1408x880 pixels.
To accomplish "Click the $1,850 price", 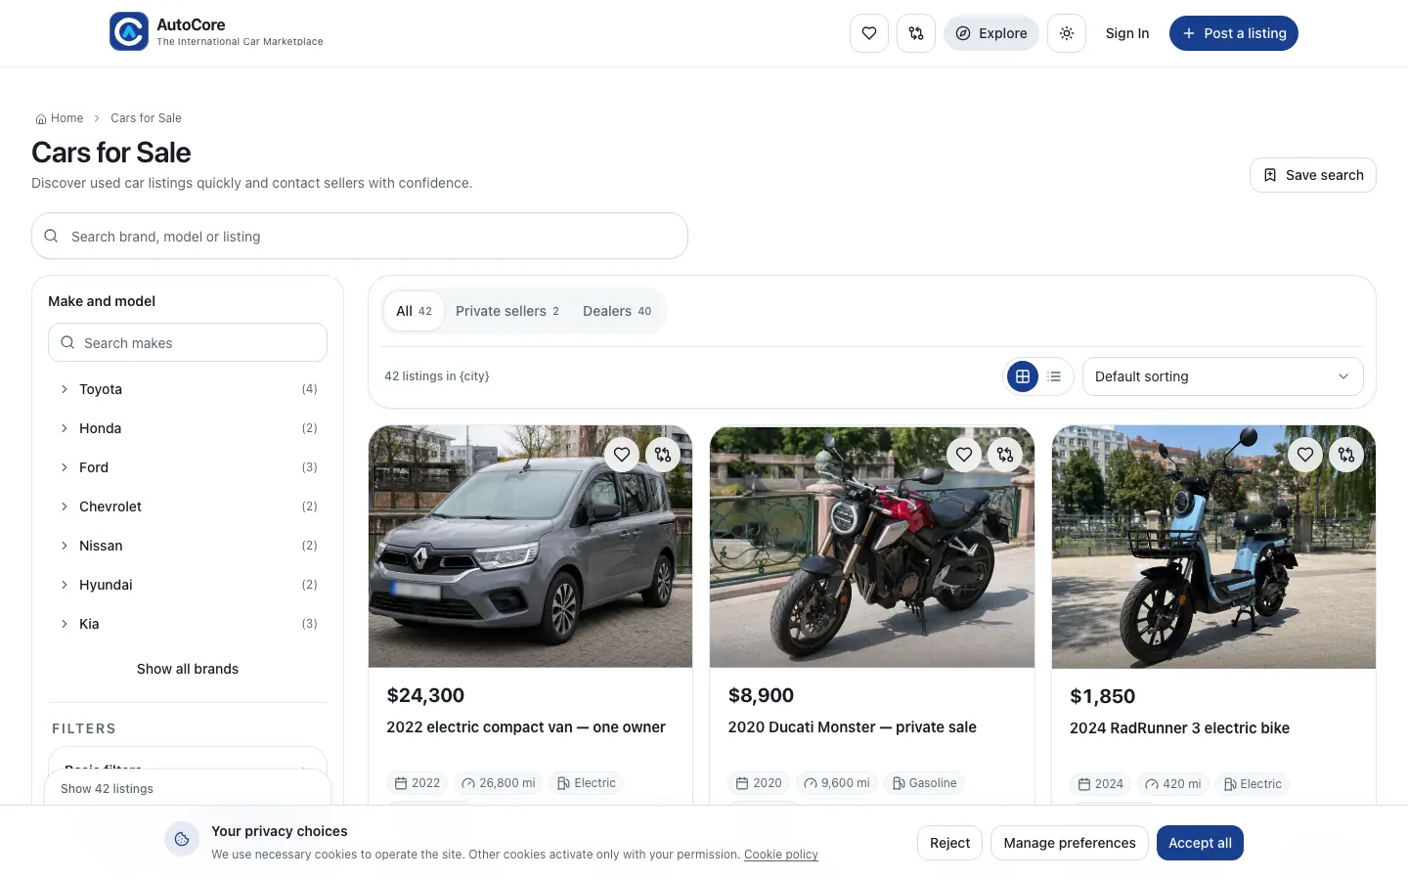I will (x=1102, y=696).
